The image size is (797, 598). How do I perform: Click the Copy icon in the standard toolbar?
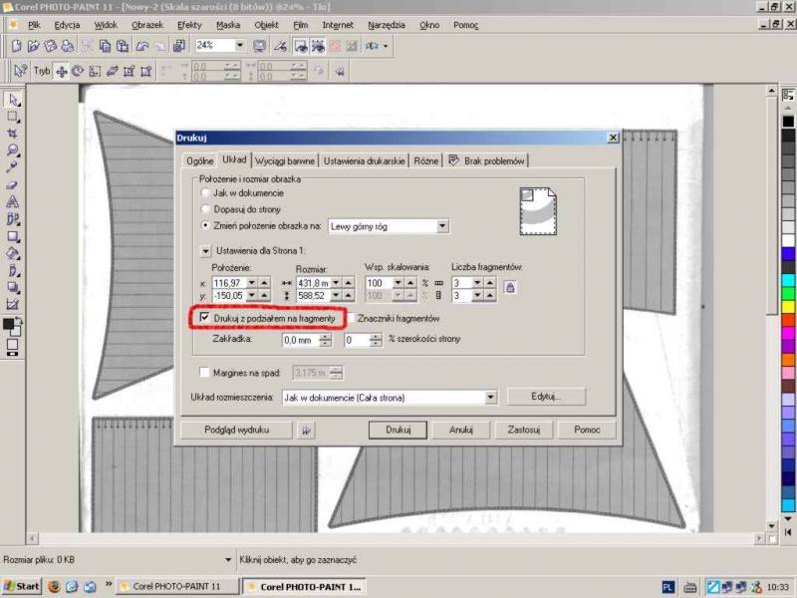coord(105,46)
